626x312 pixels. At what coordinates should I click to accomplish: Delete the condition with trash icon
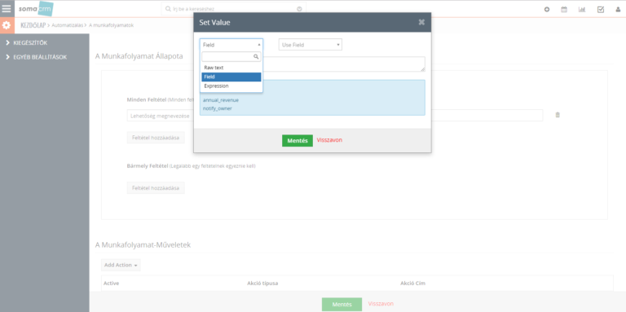(558, 115)
